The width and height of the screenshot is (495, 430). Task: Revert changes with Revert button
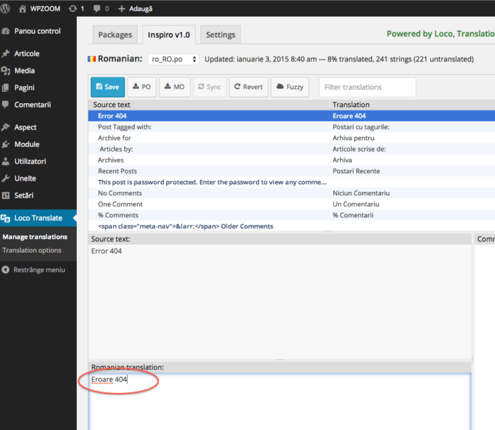click(248, 87)
